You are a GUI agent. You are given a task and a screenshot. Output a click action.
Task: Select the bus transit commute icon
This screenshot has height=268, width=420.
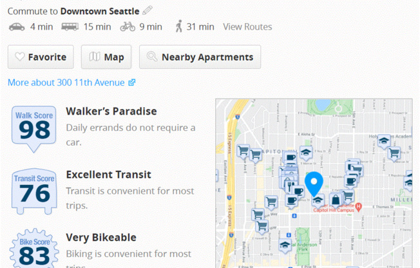(x=70, y=26)
